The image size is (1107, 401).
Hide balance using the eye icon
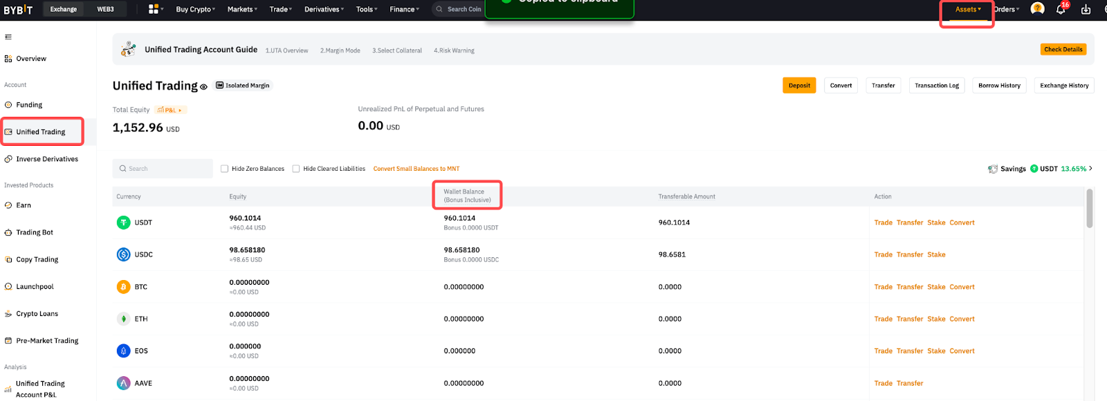tap(204, 87)
